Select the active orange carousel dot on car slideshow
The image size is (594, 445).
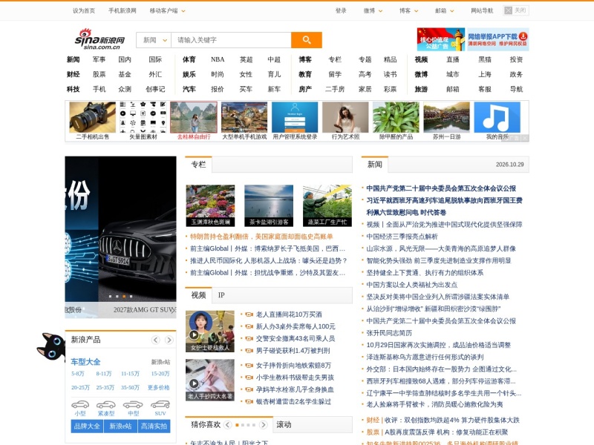click(124, 296)
